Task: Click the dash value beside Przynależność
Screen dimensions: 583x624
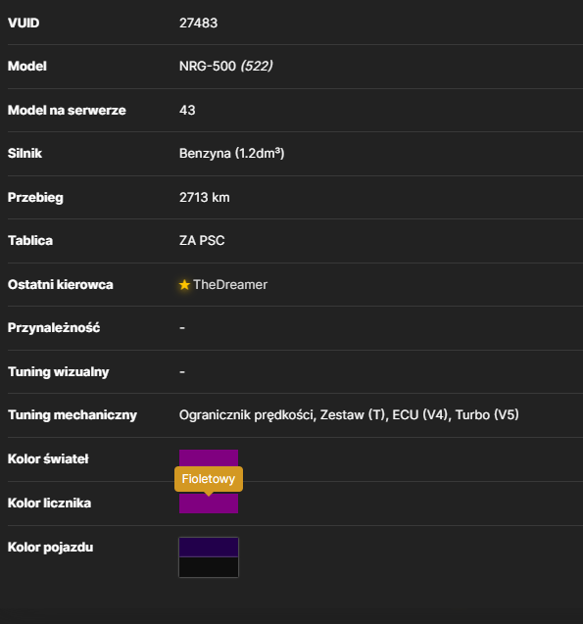Action: (182, 328)
